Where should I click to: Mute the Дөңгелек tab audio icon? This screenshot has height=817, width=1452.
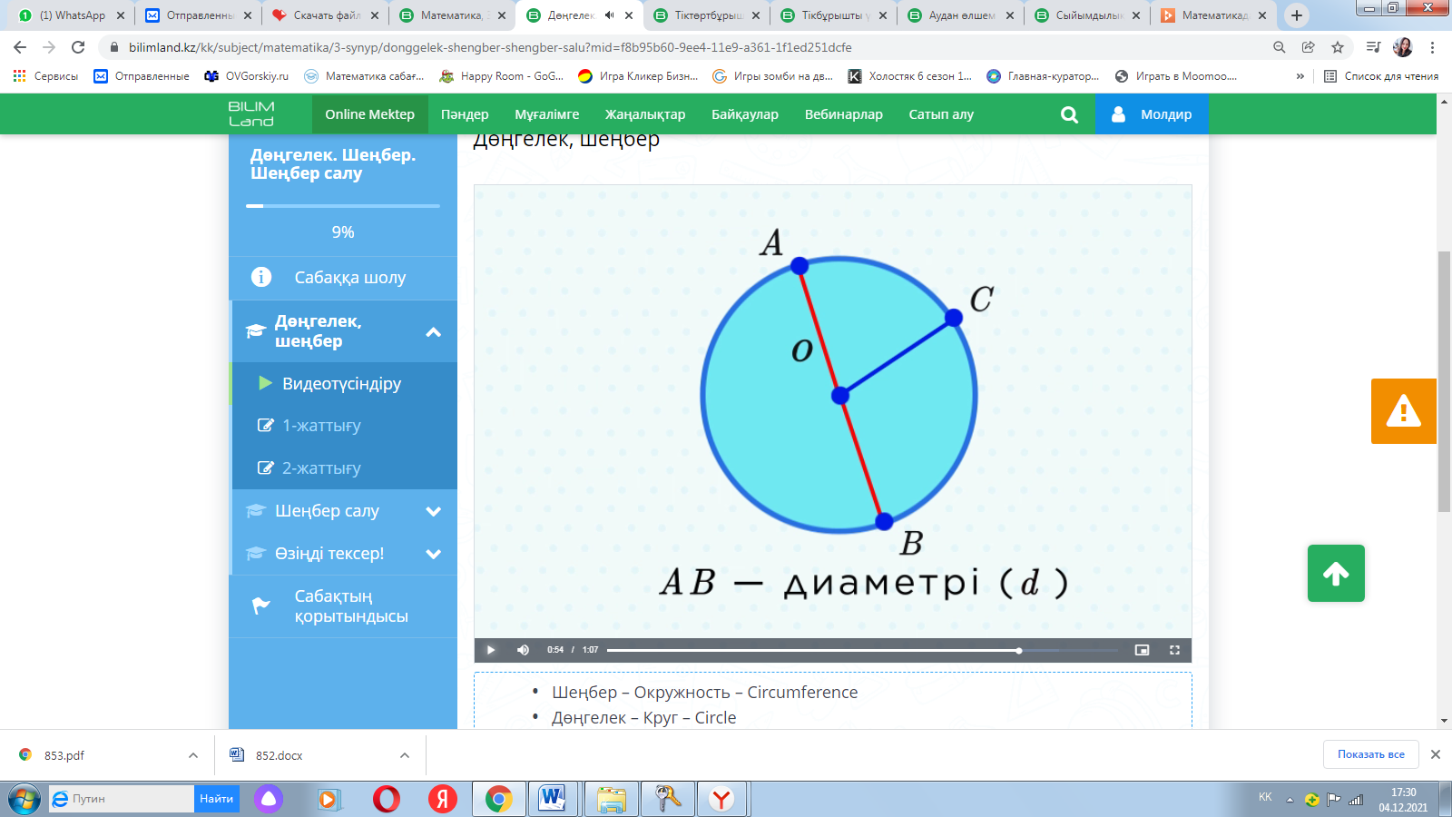coord(609,15)
